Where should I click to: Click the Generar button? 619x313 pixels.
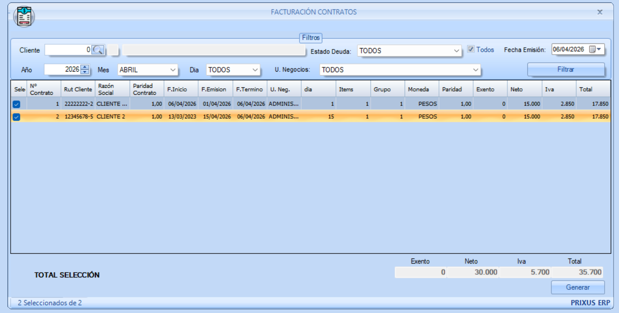577,287
